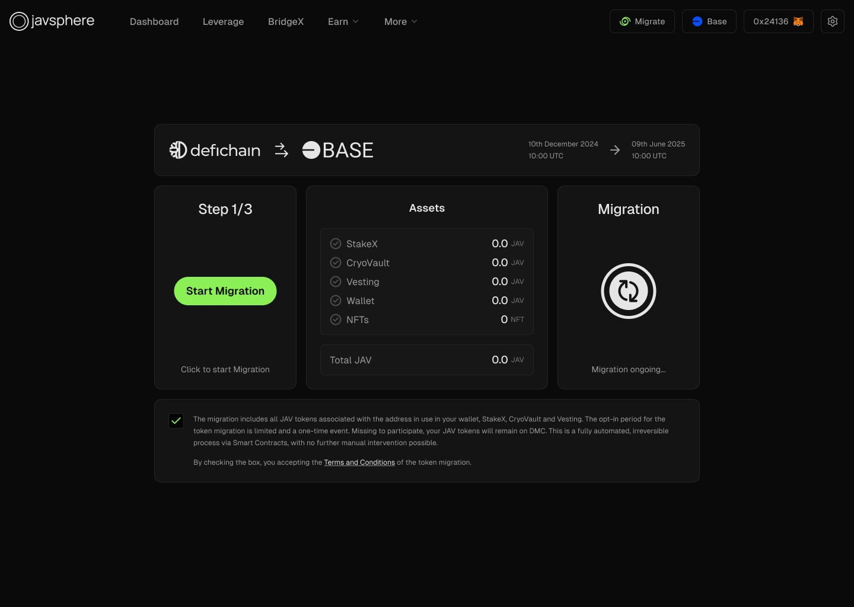This screenshot has height=607, width=854.
Task: Click the Step 1/3 heading
Action: pyautogui.click(x=225, y=209)
